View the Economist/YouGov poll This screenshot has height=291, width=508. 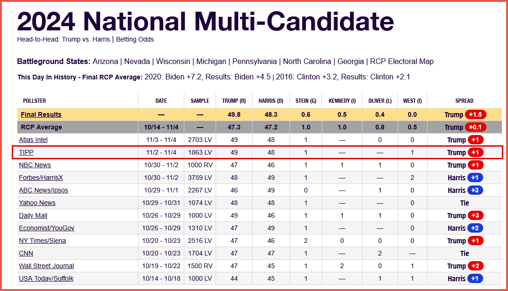click(x=46, y=228)
